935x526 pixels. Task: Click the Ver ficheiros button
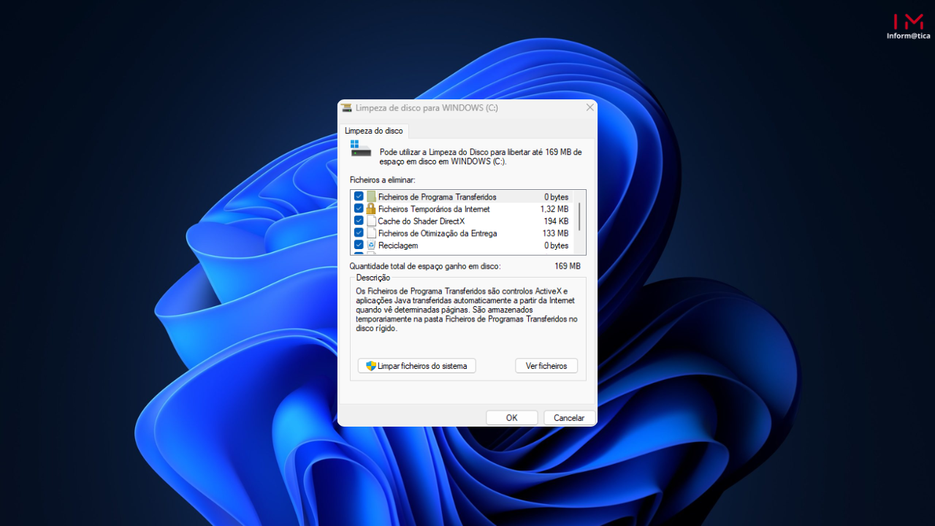[546, 366]
